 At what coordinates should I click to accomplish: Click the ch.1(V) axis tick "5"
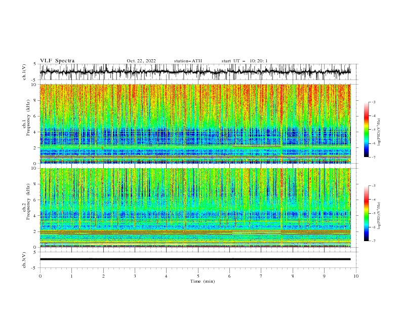click(x=35, y=64)
